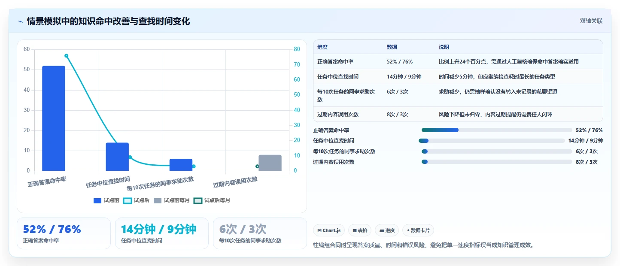The height and width of the screenshot is (266, 620).
Task: Toggle the 试点后每月 legend swatch
Action: (x=198, y=200)
